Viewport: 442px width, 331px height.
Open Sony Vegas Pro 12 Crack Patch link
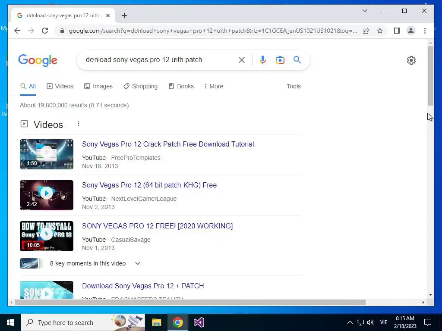(x=168, y=144)
